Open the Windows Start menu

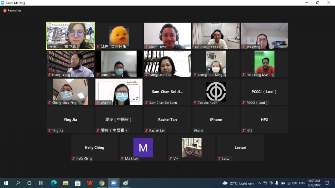pos(6,183)
